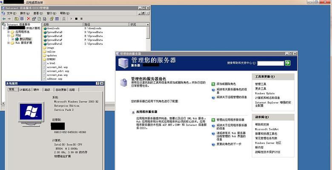Open the Windows Update link
332x170 pixels.
pos(265,93)
